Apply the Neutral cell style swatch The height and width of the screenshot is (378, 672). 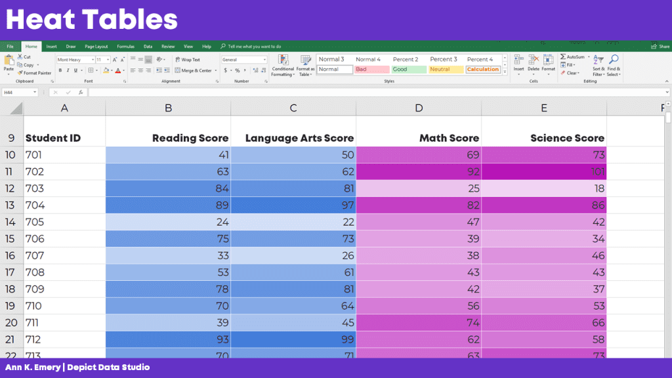[446, 70]
